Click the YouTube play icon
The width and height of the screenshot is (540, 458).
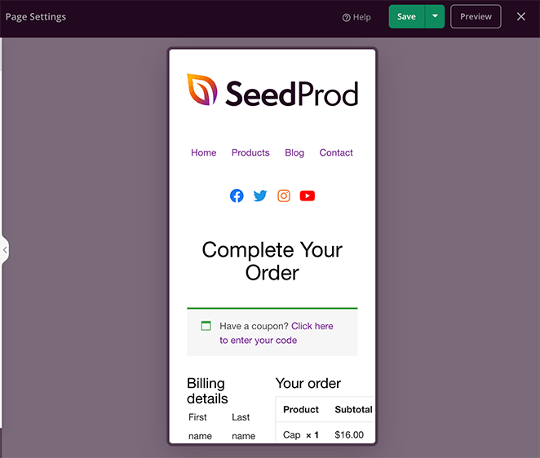tap(308, 196)
